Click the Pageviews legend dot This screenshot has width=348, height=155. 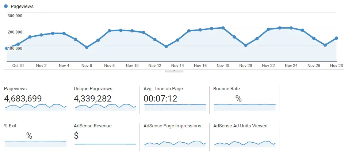pyautogui.click(x=6, y=6)
